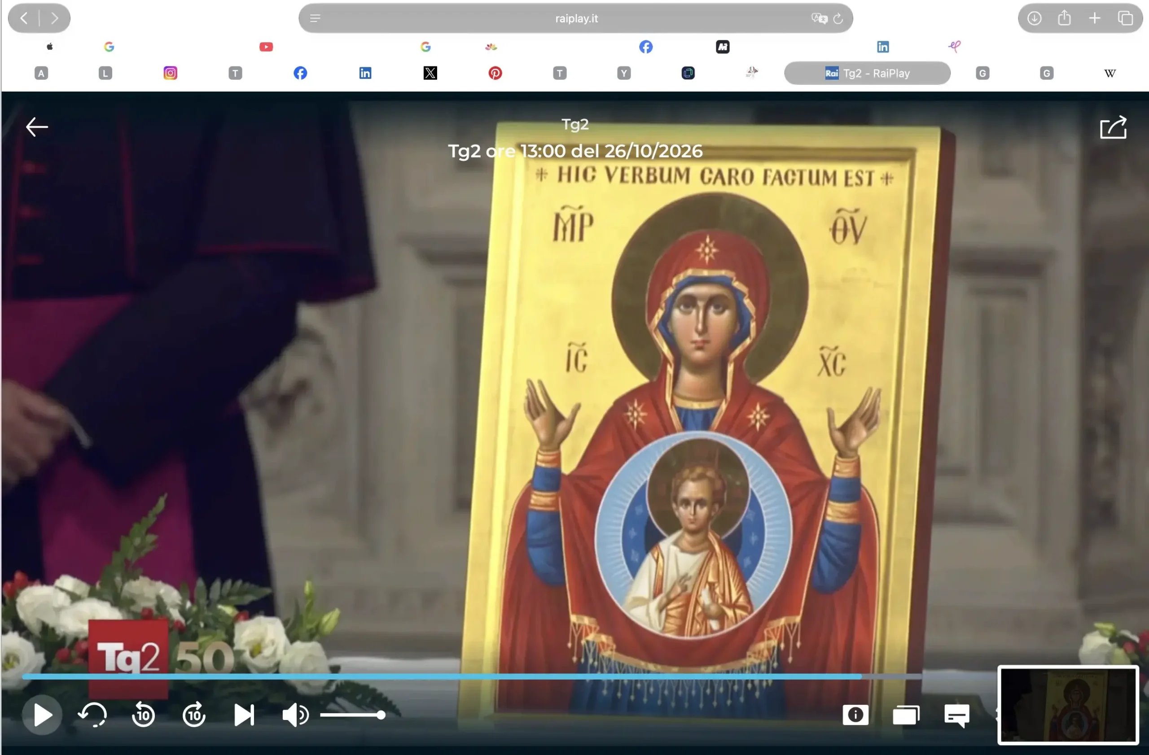Switch to the Wikipedia tab
Image resolution: width=1149 pixels, height=755 pixels.
(x=1110, y=73)
